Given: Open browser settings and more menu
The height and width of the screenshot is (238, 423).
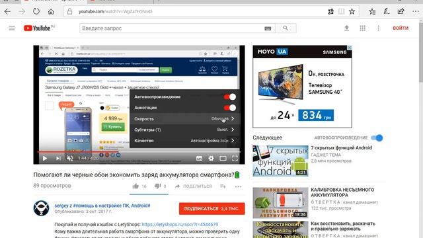Looking at the screenshot, I should [416, 11].
